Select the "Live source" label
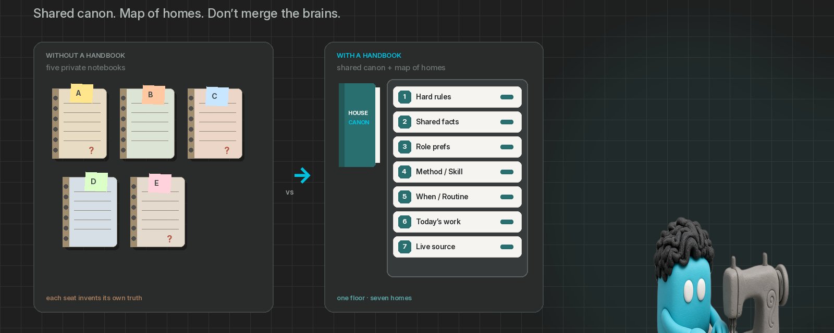This screenshot has width=834, height=333. (436, 247)
